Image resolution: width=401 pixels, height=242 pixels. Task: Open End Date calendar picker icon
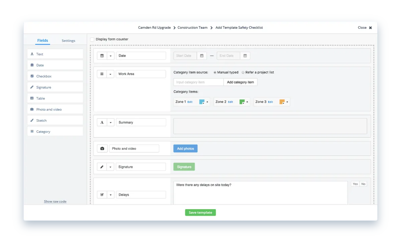tap(245, 56)
